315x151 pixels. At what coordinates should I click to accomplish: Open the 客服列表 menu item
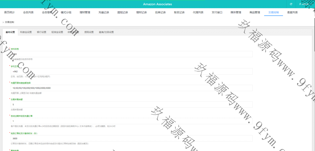click(292, 13)
